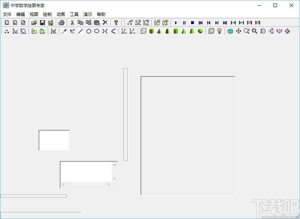Select the blue circle drawing tool
Screen dimensions: 300x219
(89, 31)
